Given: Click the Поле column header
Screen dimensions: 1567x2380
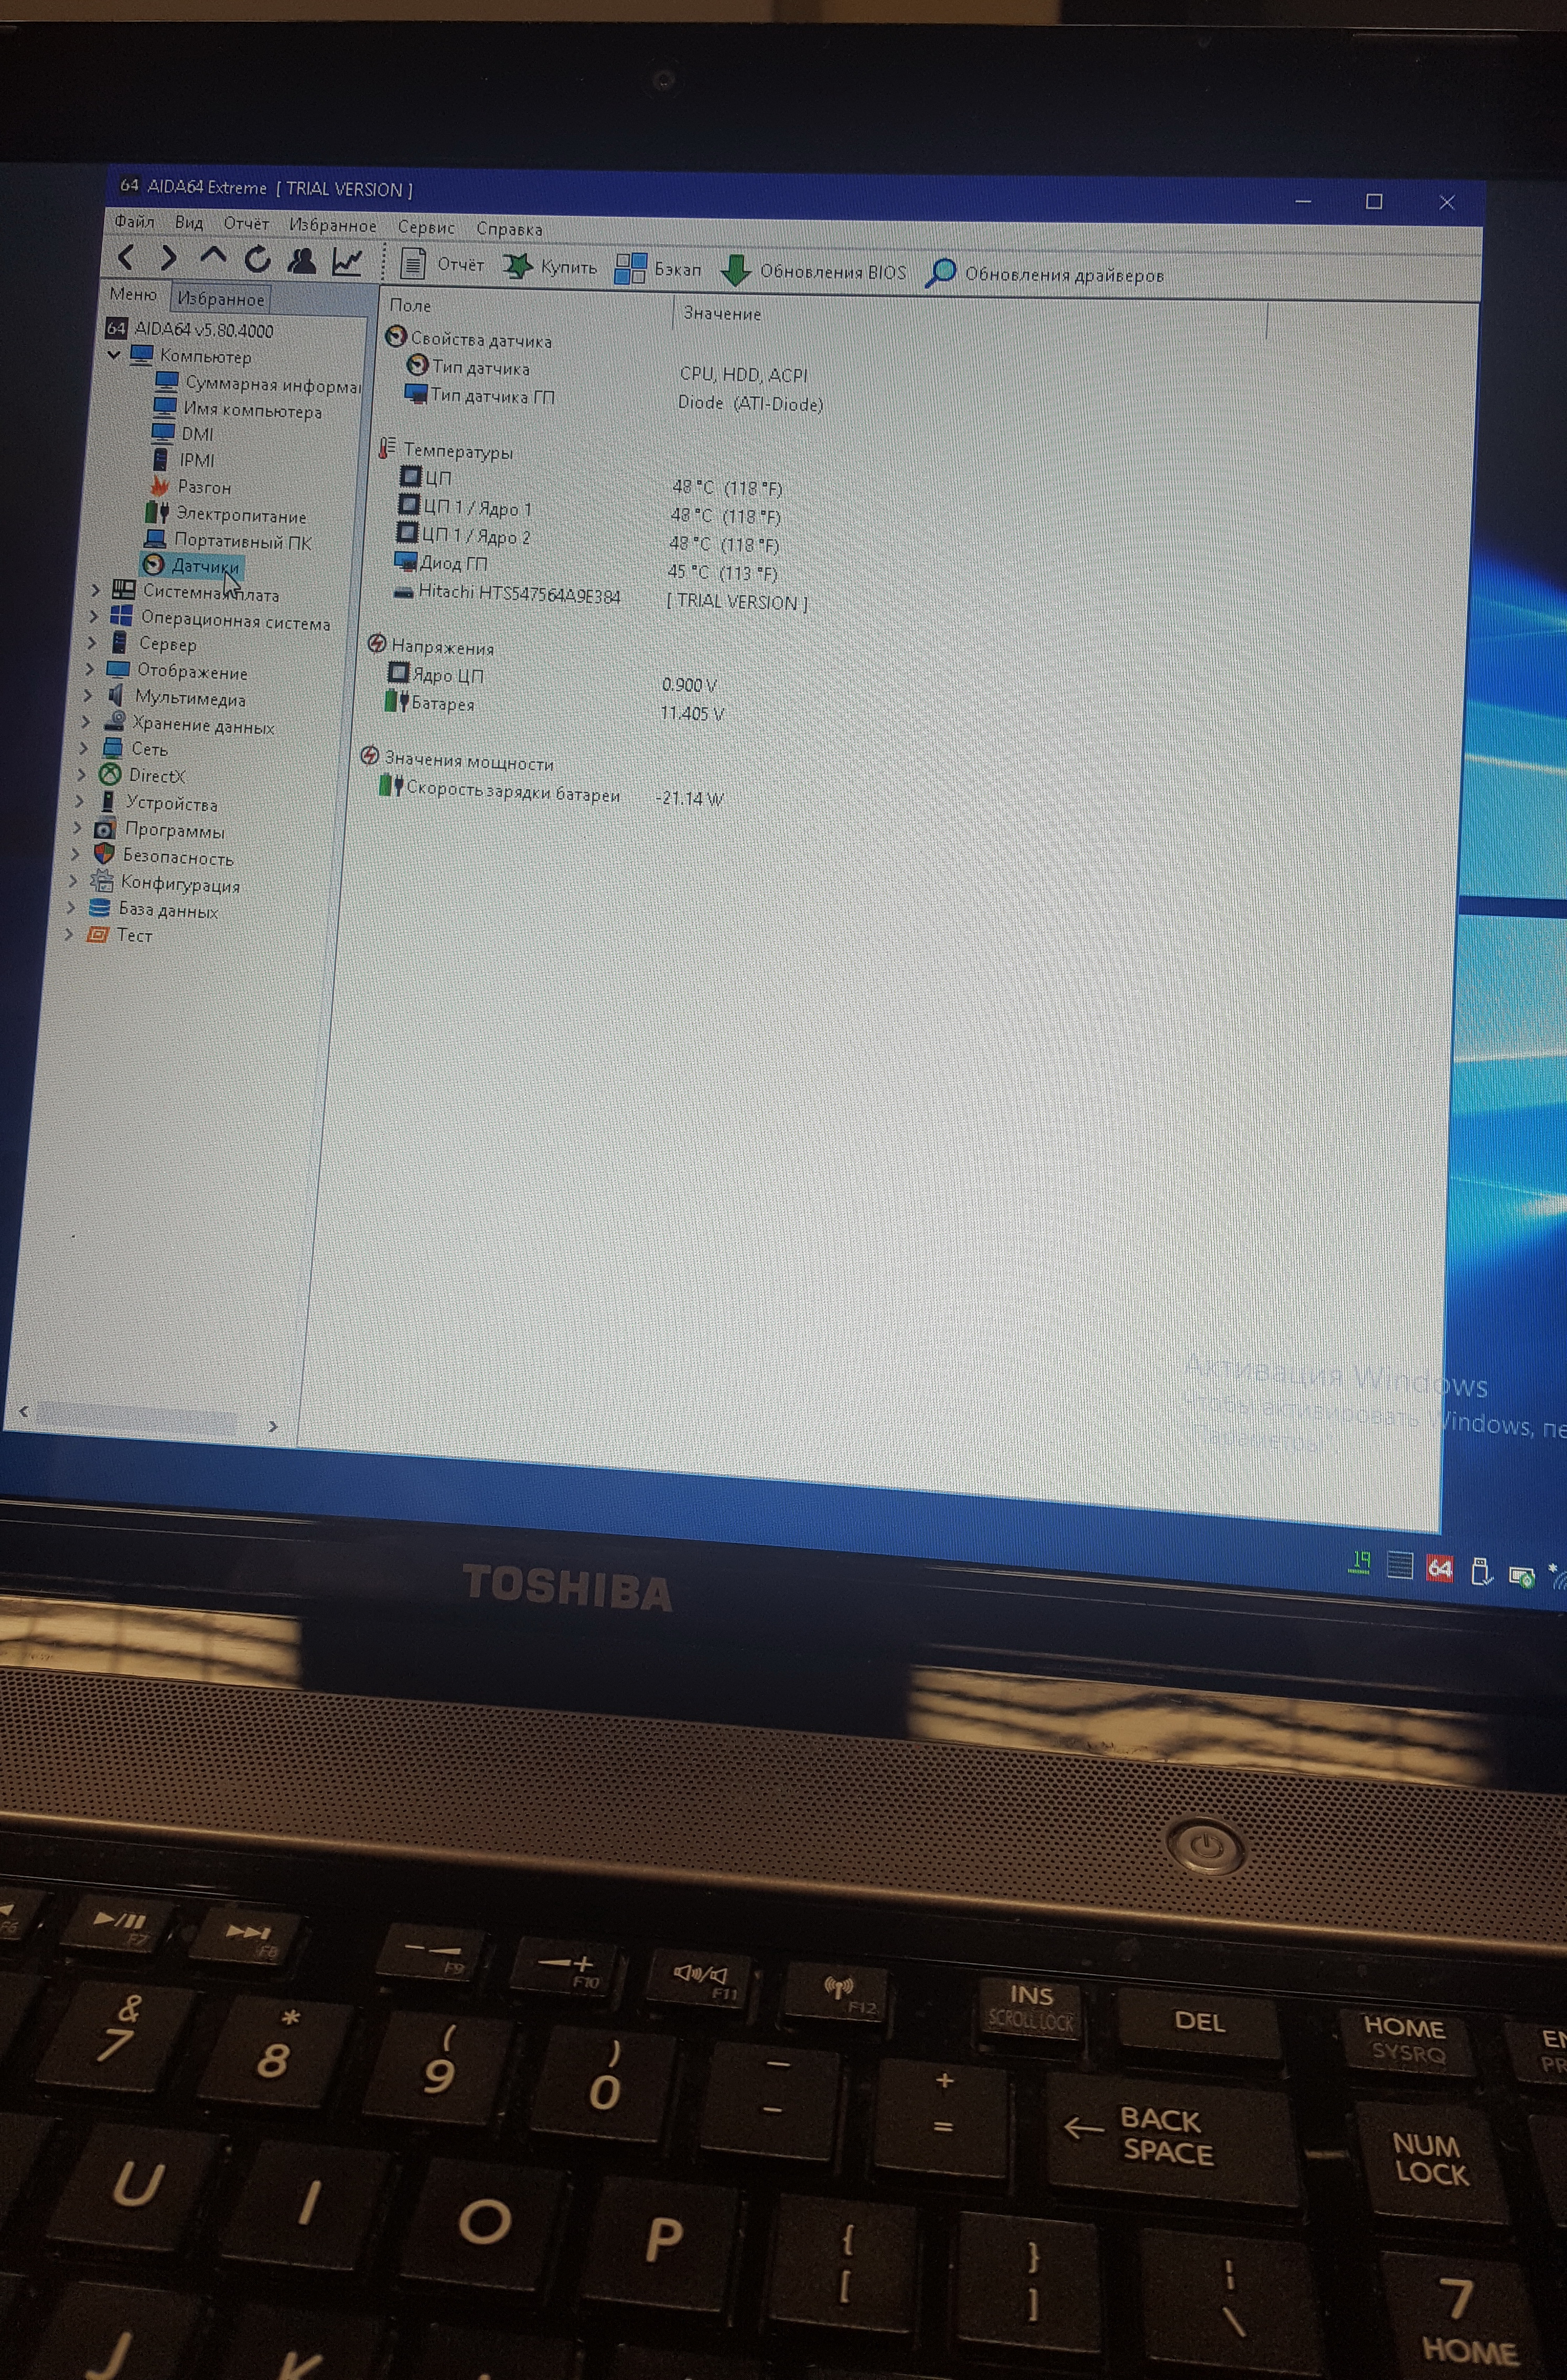Looking at the screenshot, I should pyautogui.click(x=410, y=305).
